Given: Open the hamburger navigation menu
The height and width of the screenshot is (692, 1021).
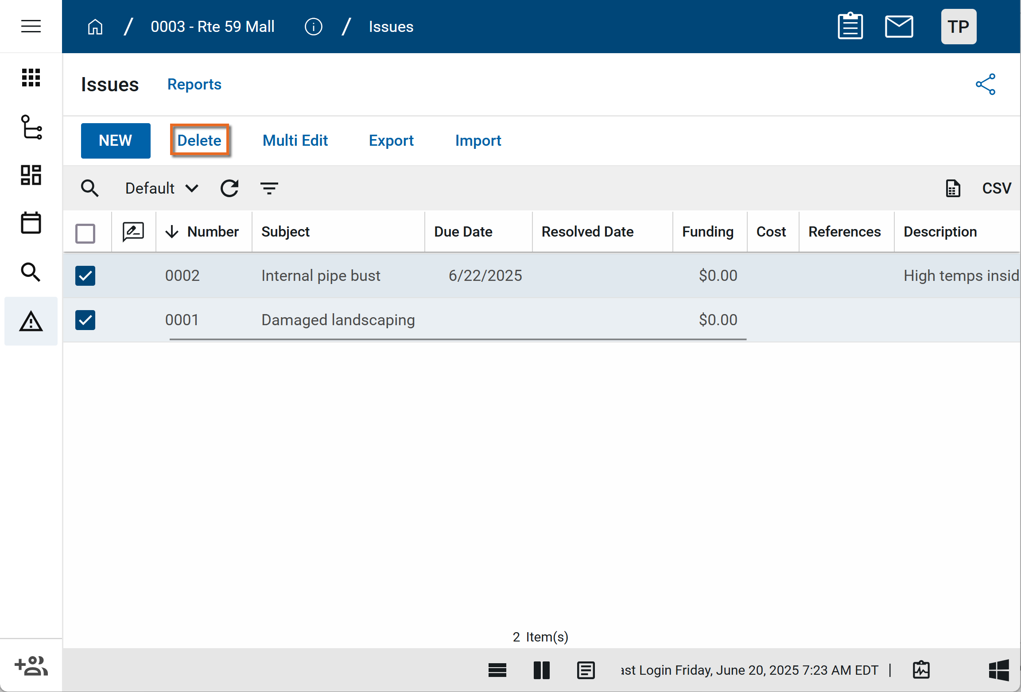Looking at the screenshot, I should [x=31, y=26].
